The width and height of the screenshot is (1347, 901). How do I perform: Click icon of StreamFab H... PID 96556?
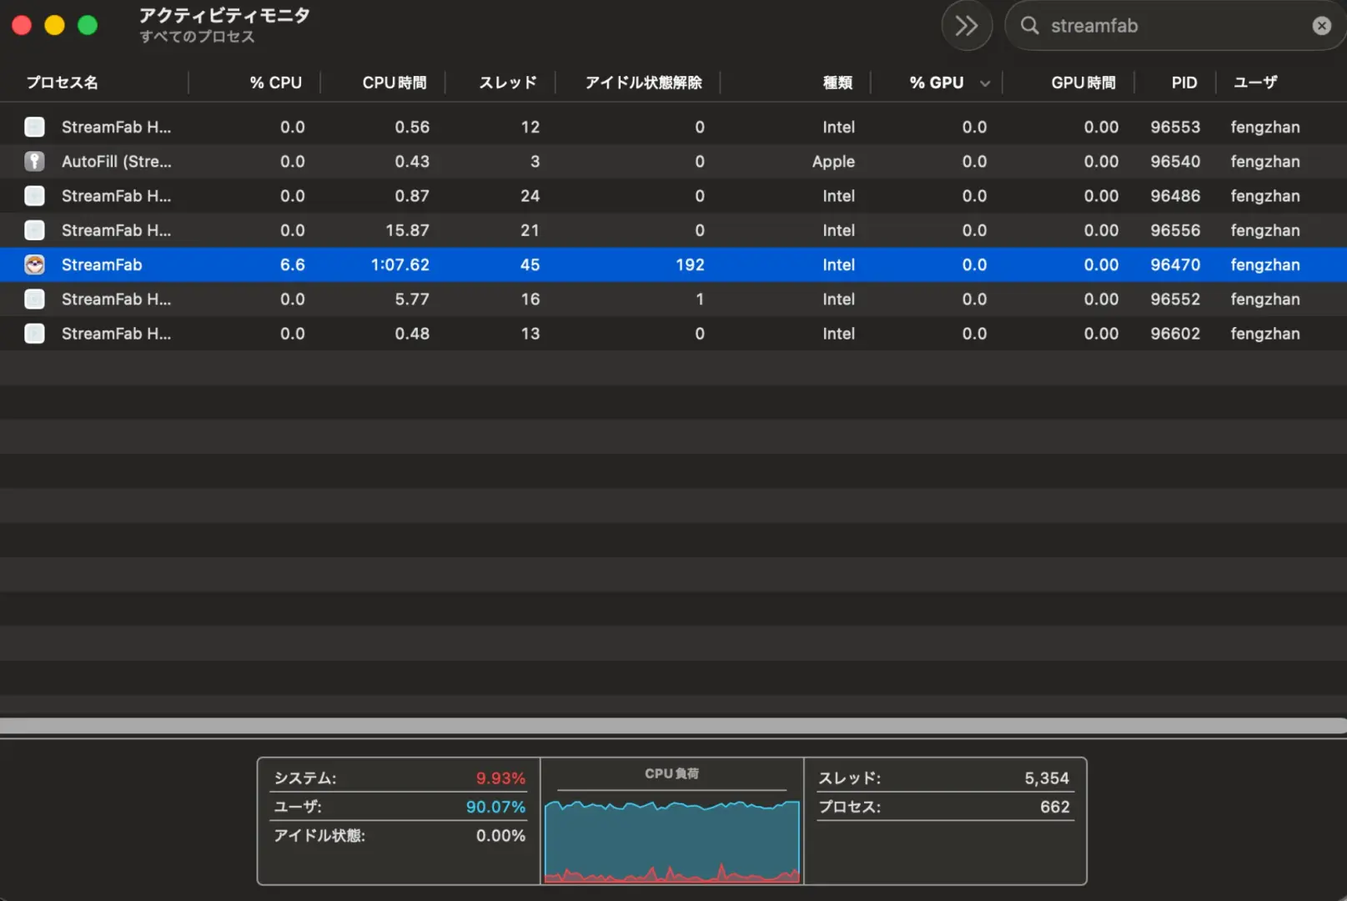(x=34, y=230)
